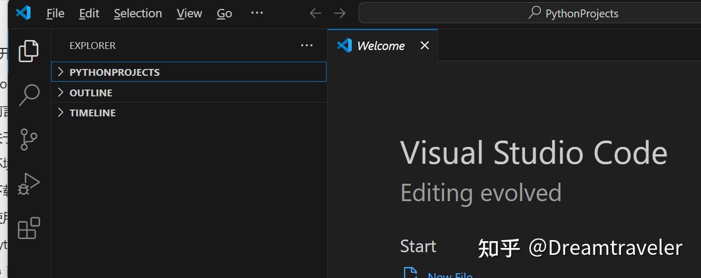Click the PythonProjects command center search box

coord(529,13)
